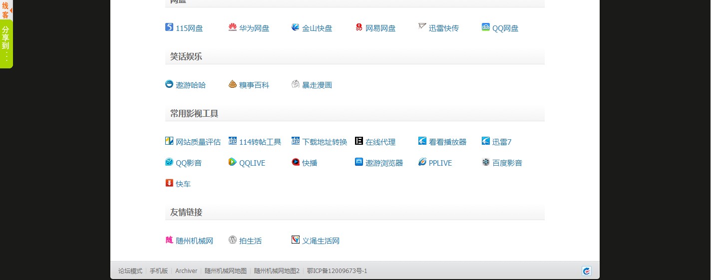This screenshot has width=711, height=280.
Task: Click the 金山快盘 icon
Action: 296,27
